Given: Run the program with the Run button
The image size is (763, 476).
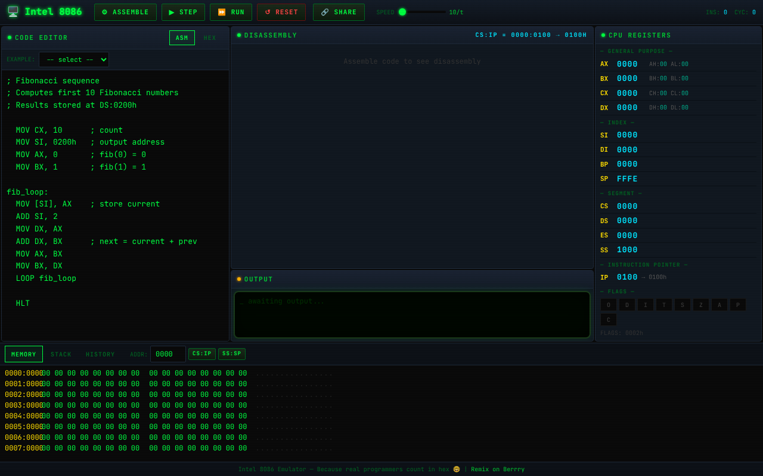Looking at the screenshot, I should [231, 12].
